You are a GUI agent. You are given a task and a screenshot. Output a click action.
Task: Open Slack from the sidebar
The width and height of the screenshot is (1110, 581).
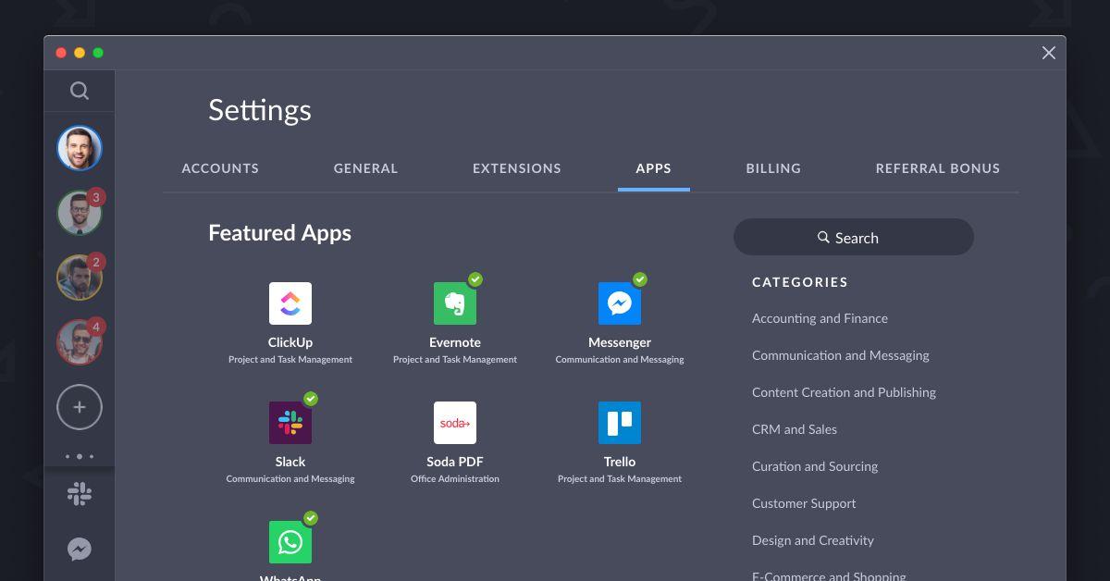[x=80, y=494]
